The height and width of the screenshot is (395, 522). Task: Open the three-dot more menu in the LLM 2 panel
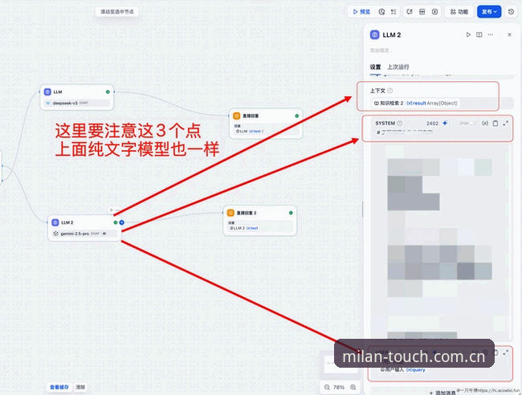click(491, 35)
